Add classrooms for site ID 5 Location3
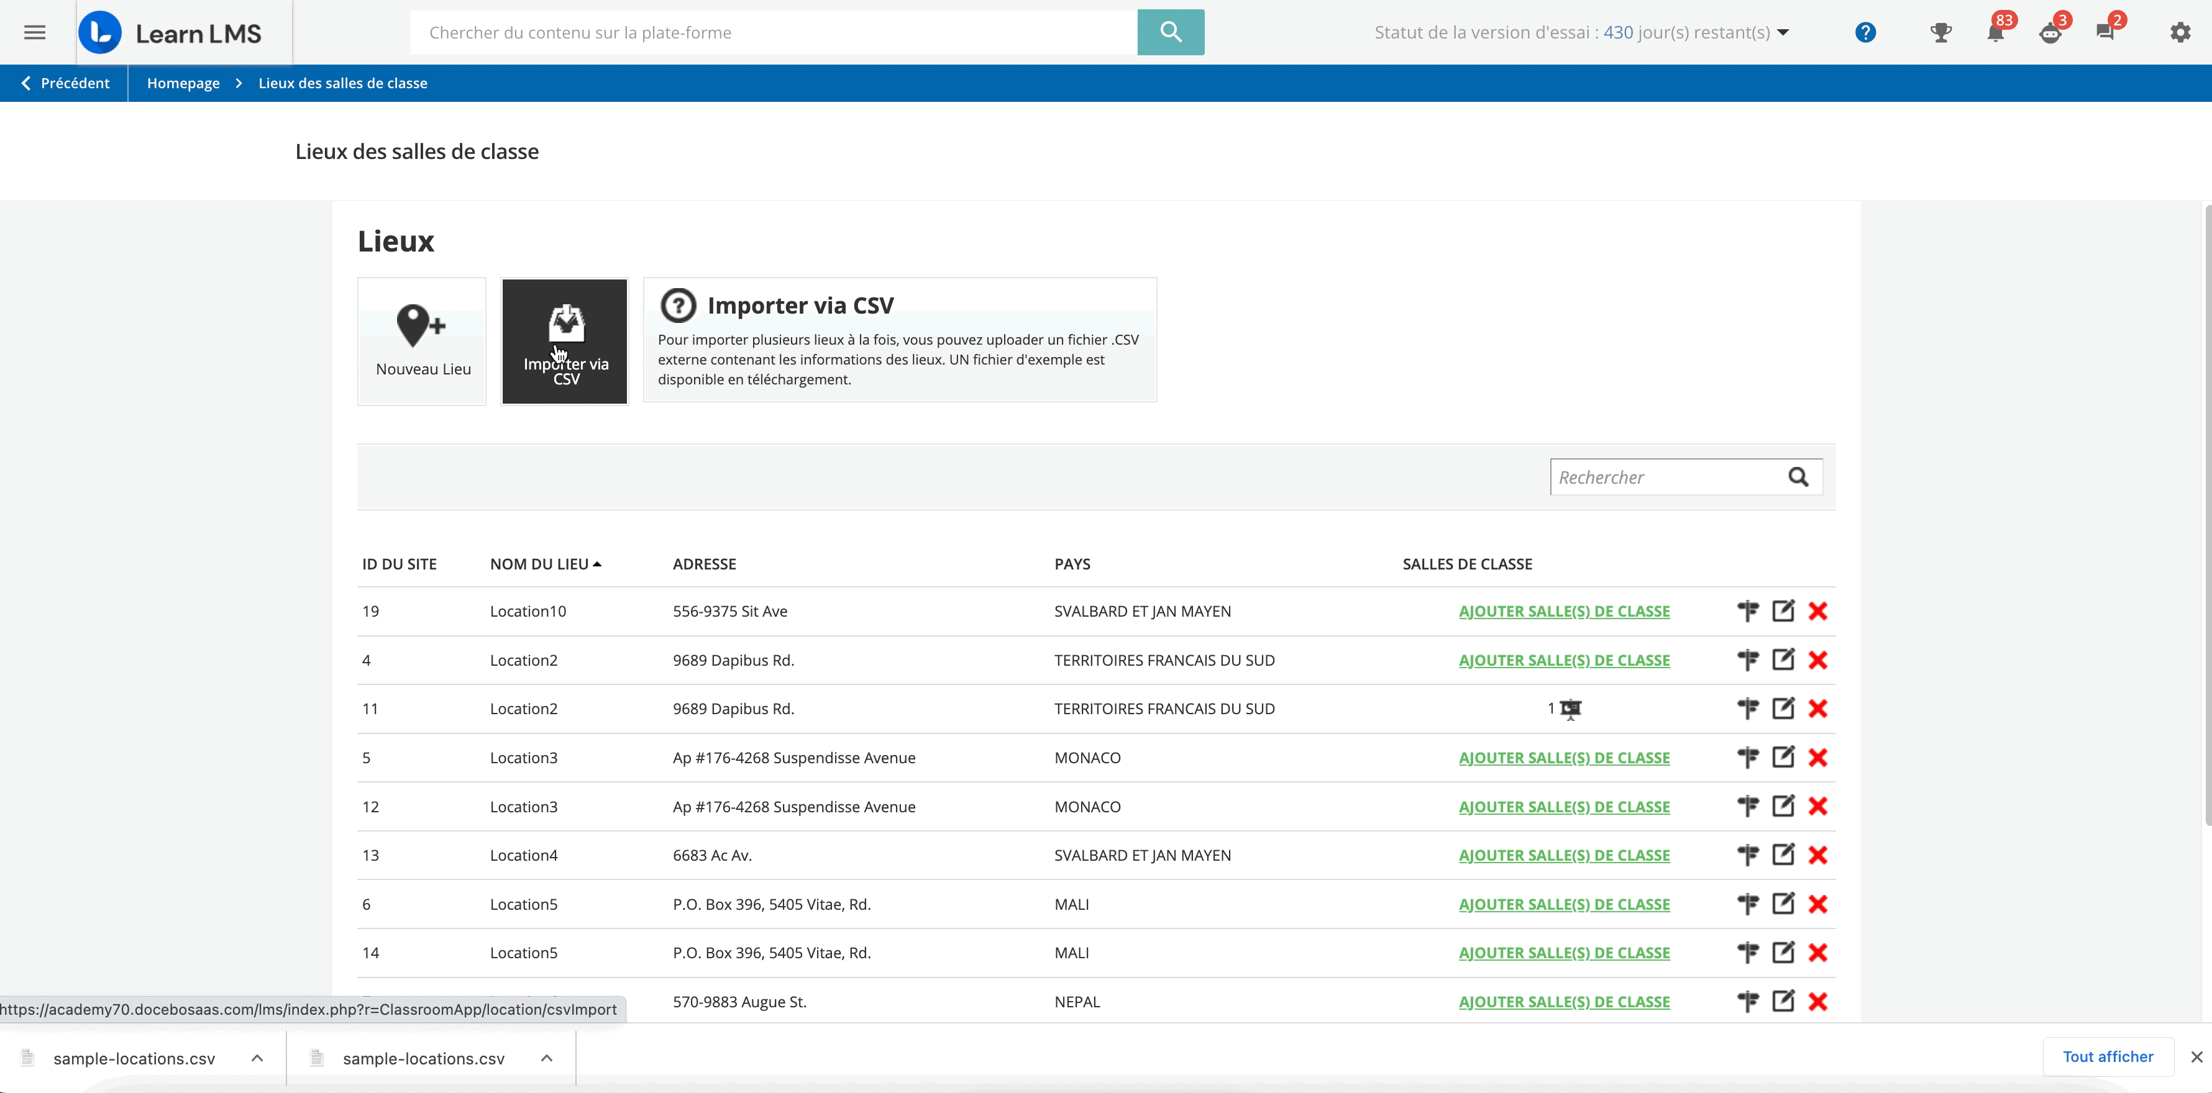This screenshot has width=2212, height=1093. (x=1564, y=758)
